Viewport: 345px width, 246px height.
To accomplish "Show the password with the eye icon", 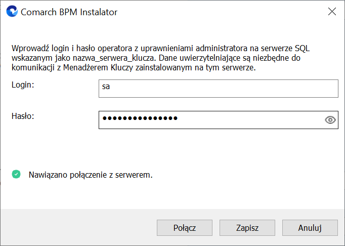I will coord(330,120).
